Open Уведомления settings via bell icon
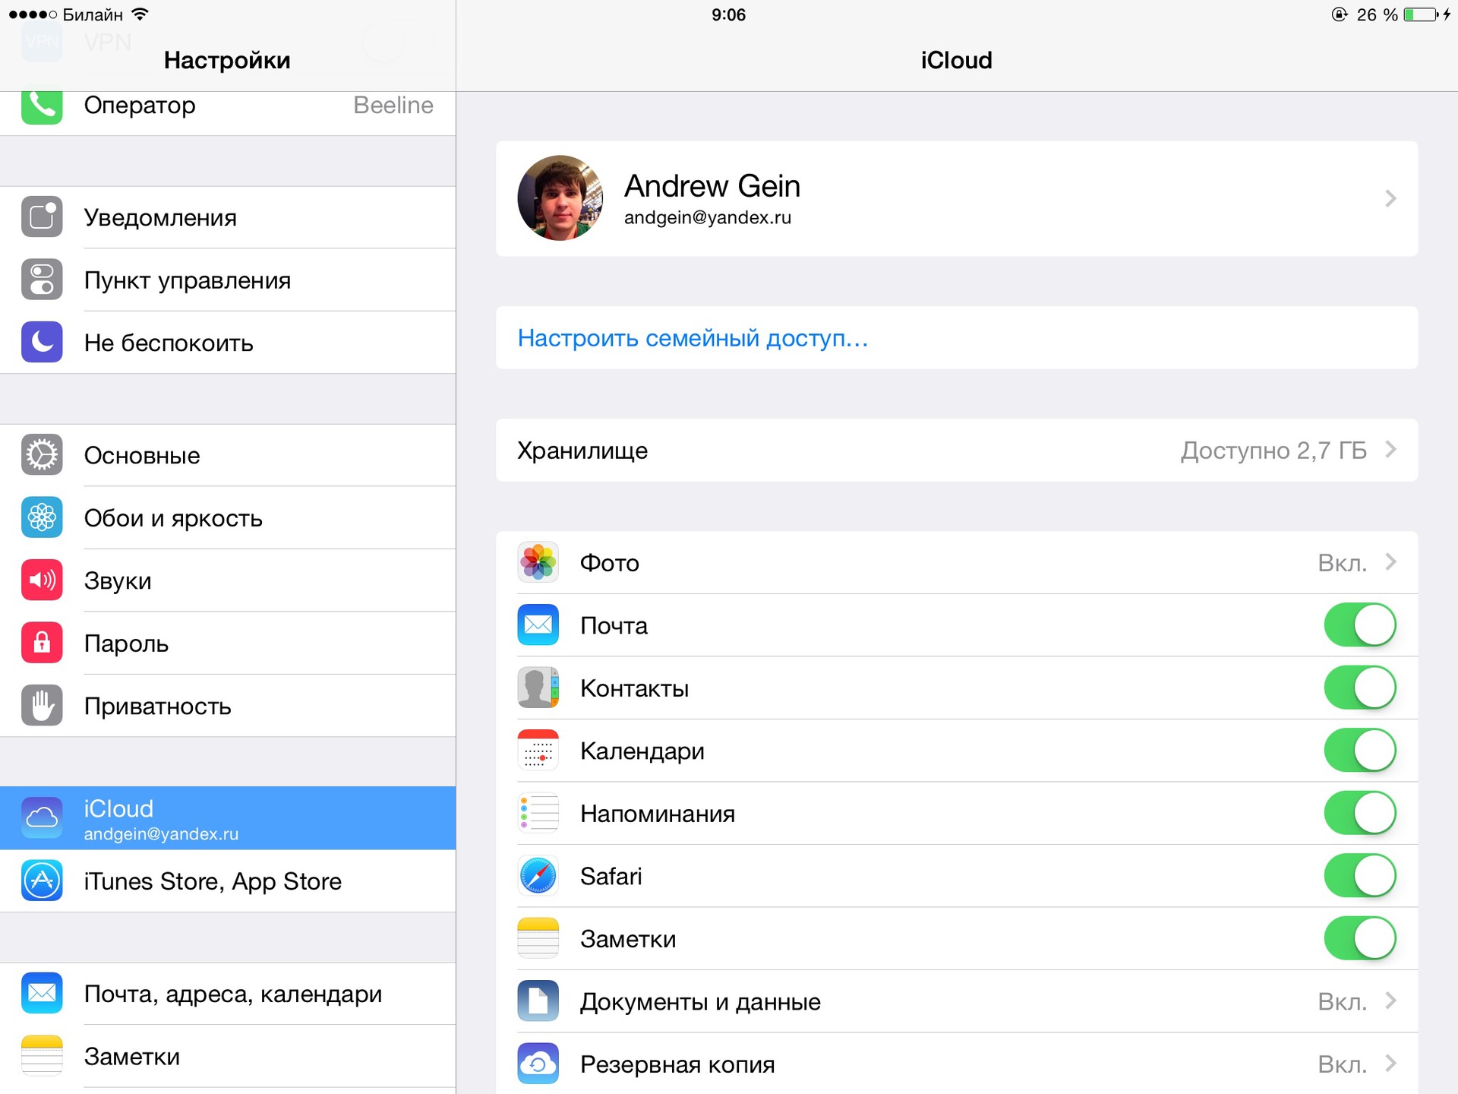This screenshot has width=1458, height=1094. [42, 217]
